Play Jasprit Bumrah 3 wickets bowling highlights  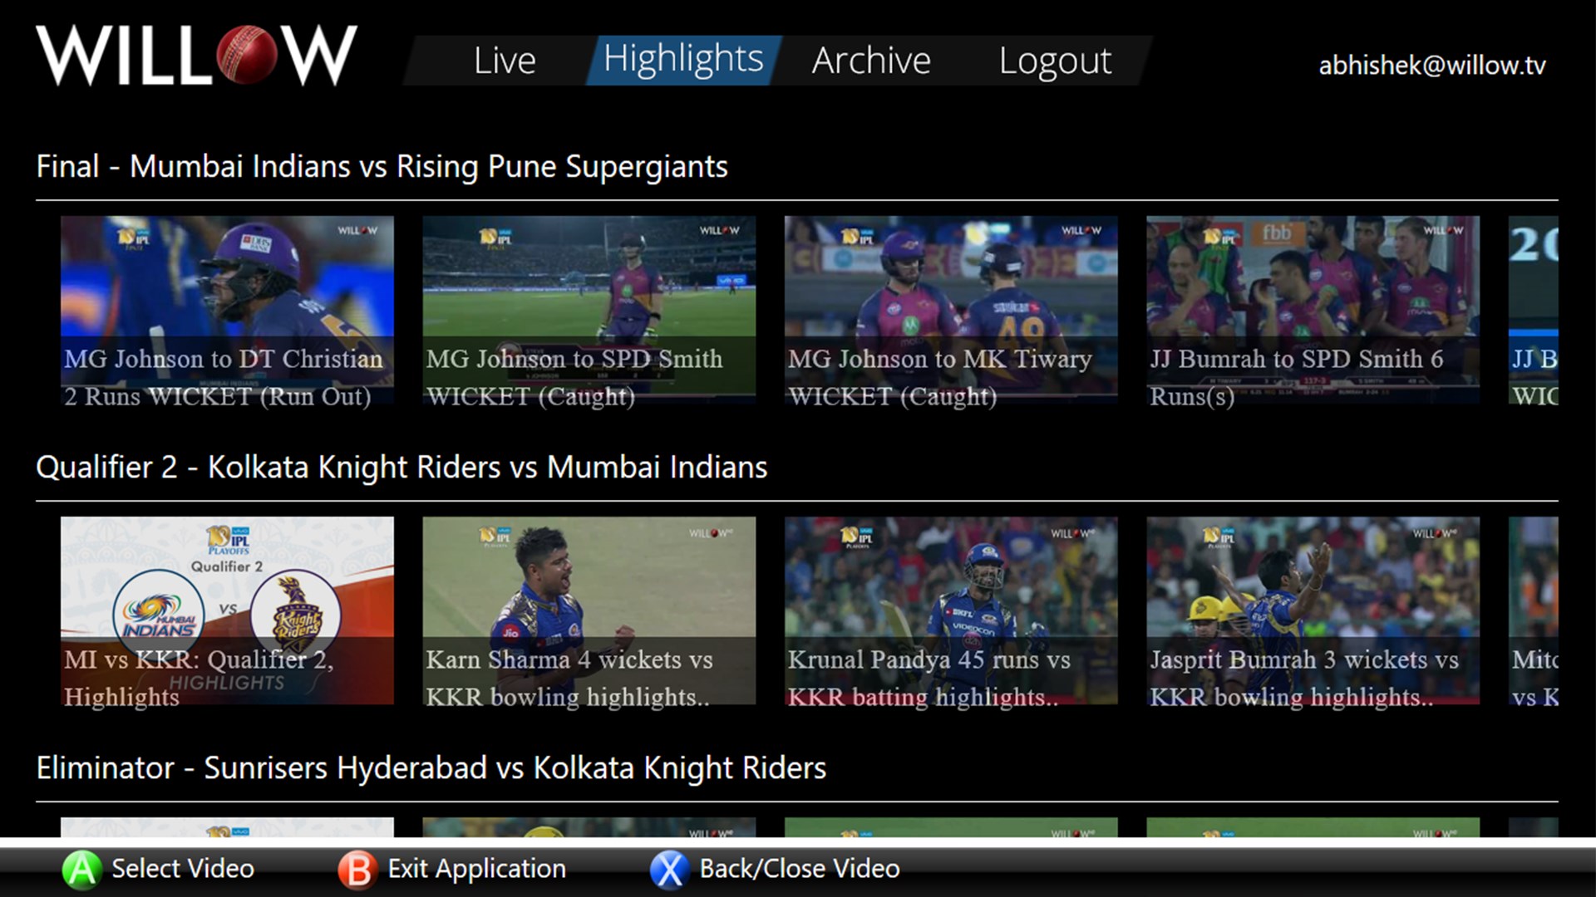pos(1312,611)
